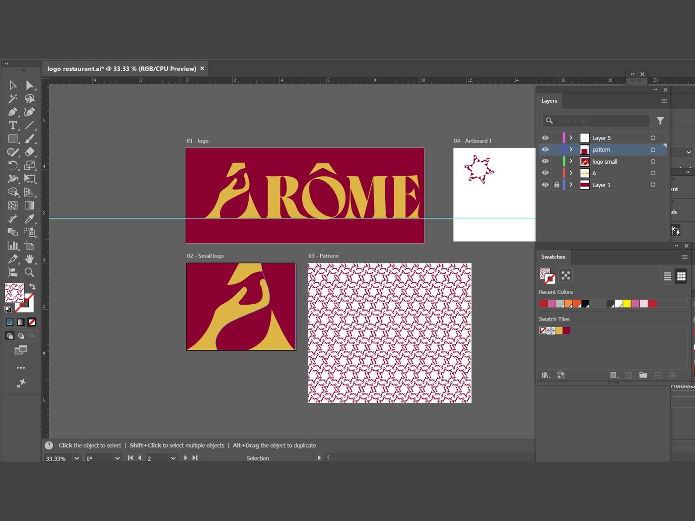Select the Pen tool

coord(13,112)
